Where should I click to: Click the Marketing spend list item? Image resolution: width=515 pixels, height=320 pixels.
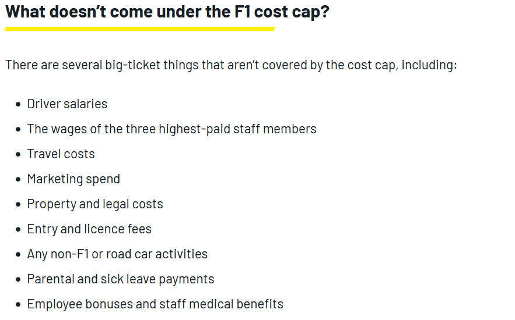coord(73,179)
